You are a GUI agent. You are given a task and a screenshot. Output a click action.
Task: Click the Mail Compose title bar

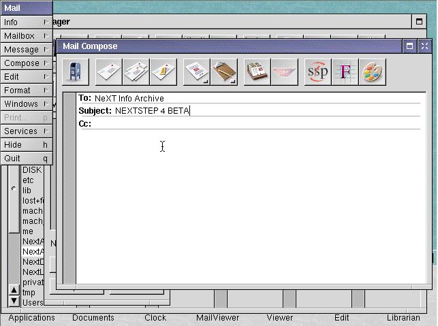point(229,46)
